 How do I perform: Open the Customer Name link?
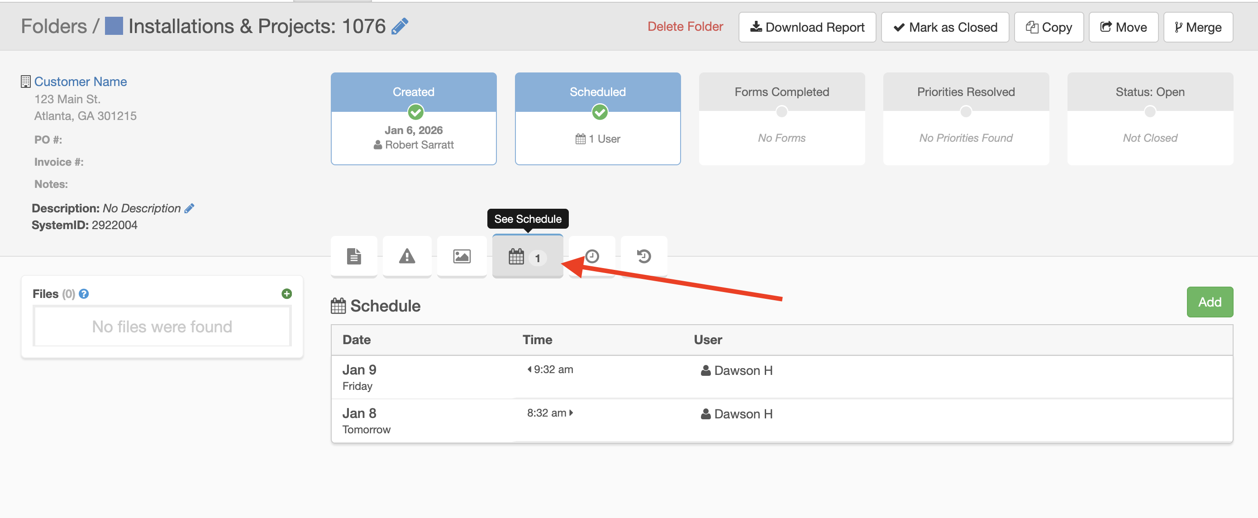click(81, 82)
